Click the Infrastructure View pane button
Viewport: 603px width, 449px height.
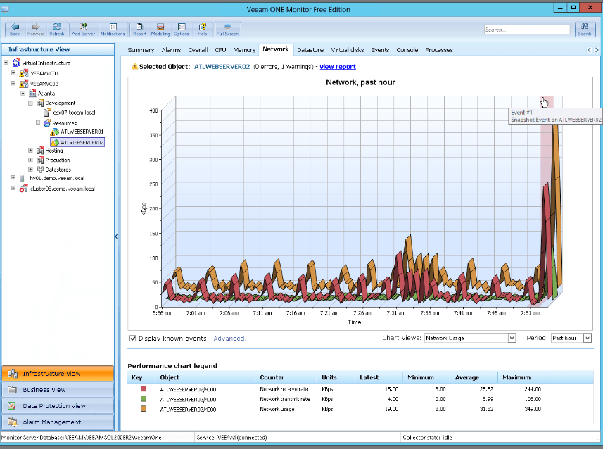pos(58,373)
